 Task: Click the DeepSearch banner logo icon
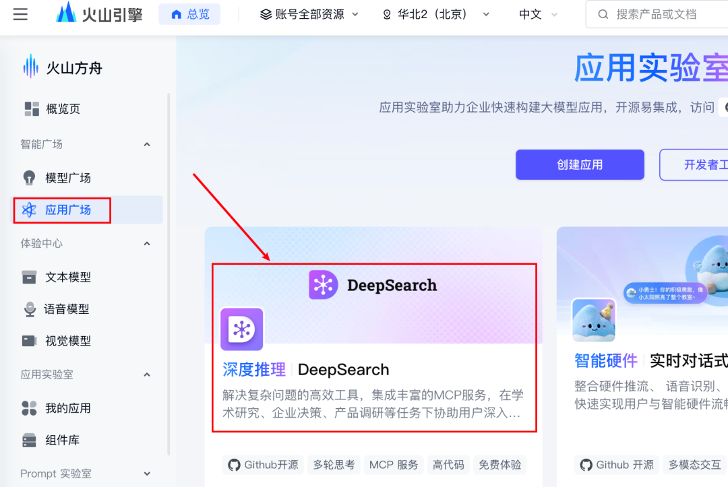[x=323, y=285]
